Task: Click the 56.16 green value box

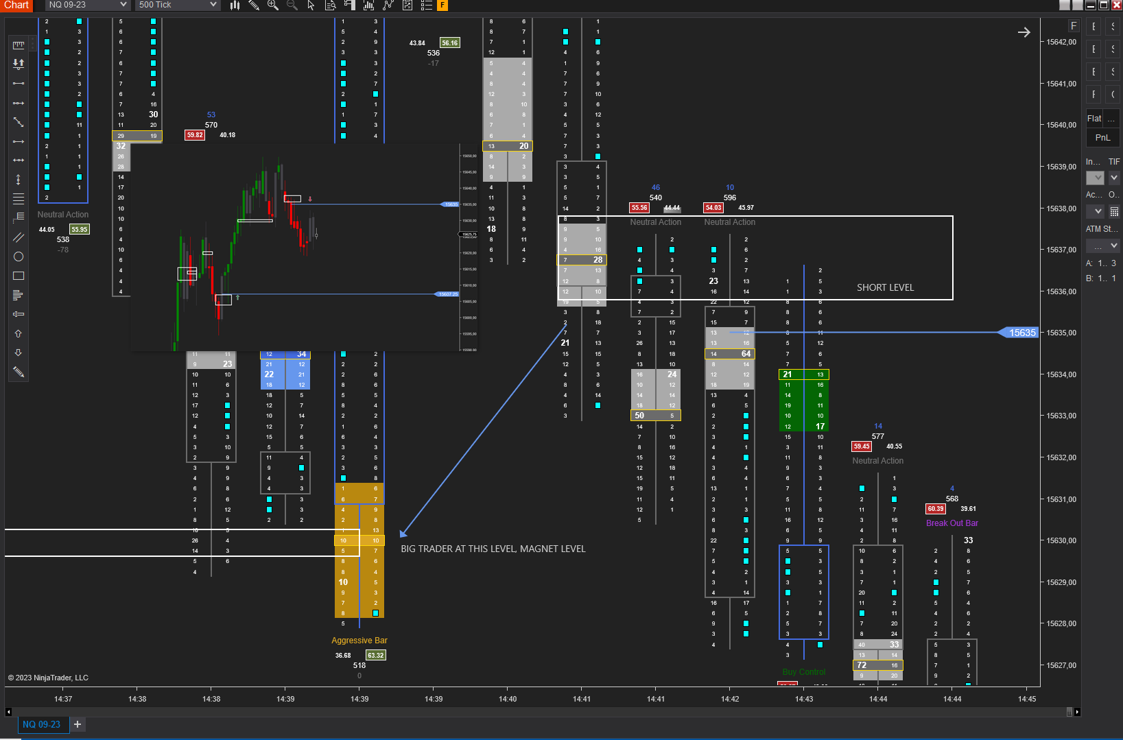Action: [450, 43]
